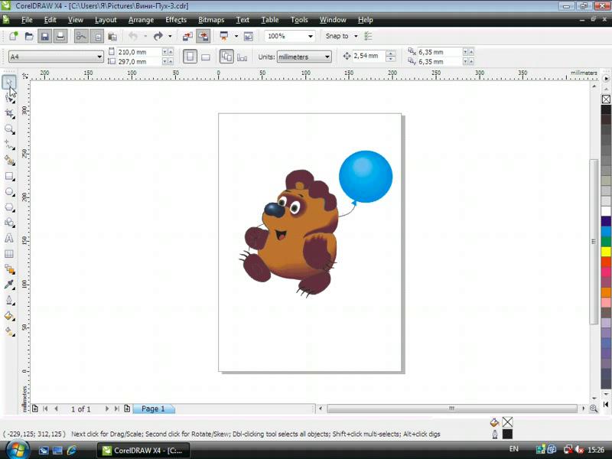Select the Zoom tool in the toolbox
The height and width of the screenshot is (459, 612).
[x=9, y=129]
